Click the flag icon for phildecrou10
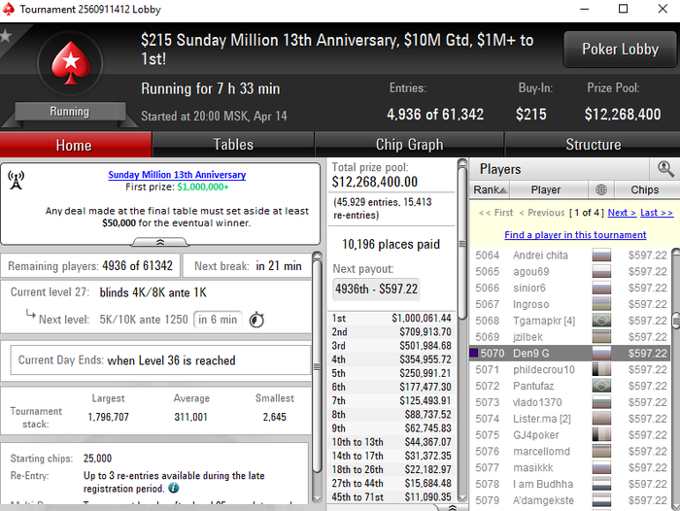 pyautogui.click(x=601, y=369)
